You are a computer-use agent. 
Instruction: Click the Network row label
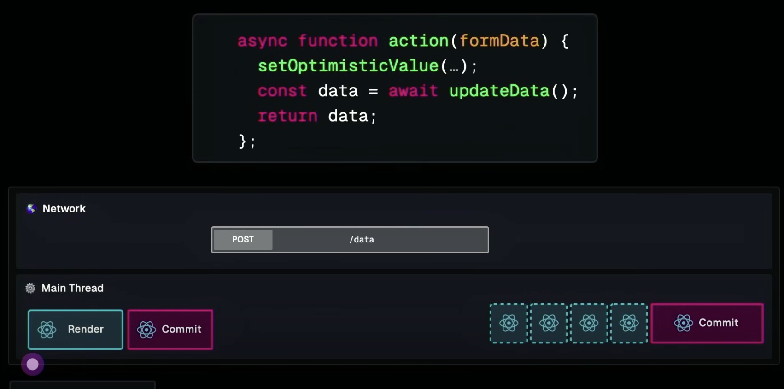coord(64,209)
